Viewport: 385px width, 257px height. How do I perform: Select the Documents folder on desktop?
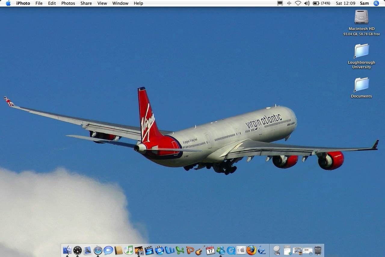361,85
